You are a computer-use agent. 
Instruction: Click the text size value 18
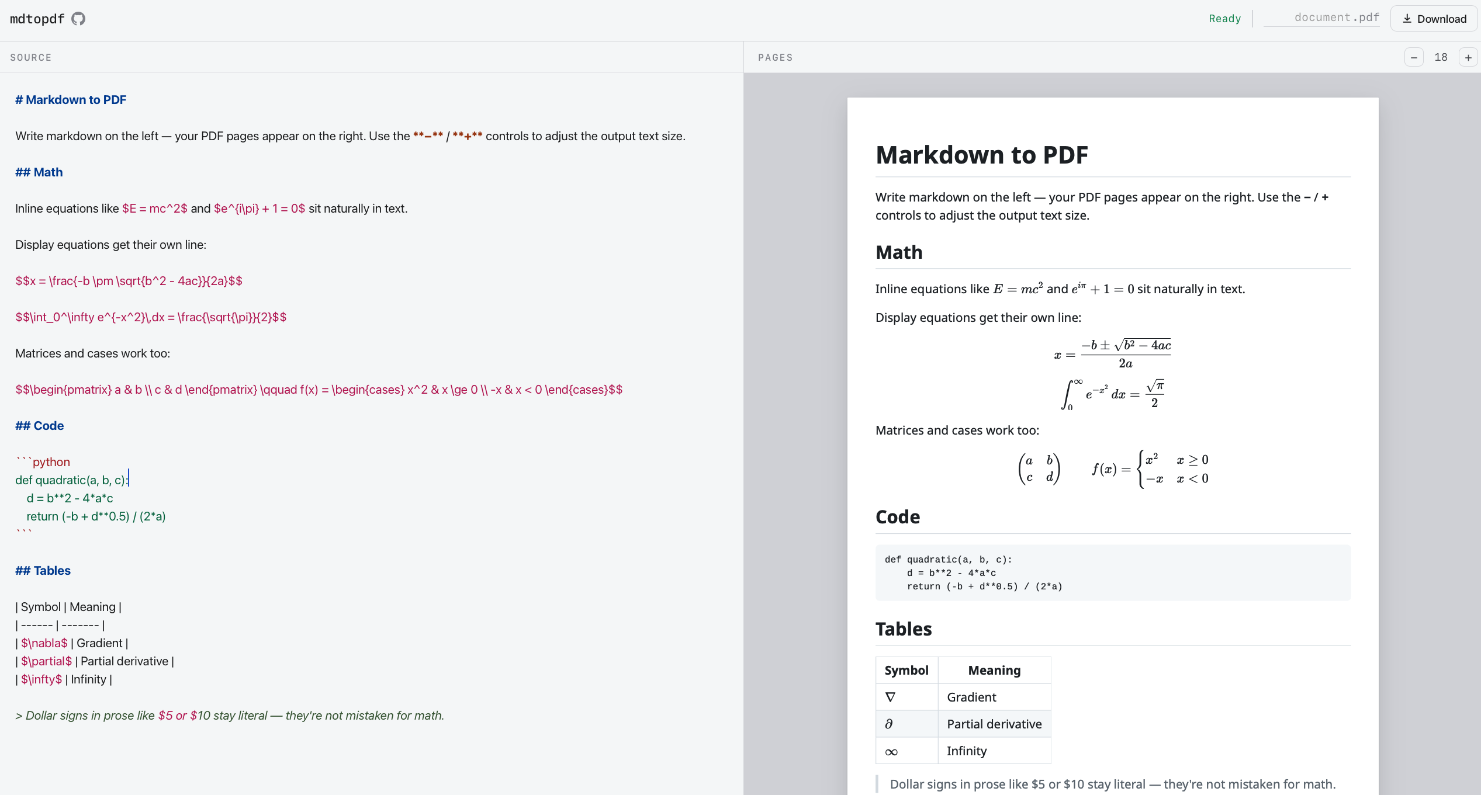(x=1441, y=57)
